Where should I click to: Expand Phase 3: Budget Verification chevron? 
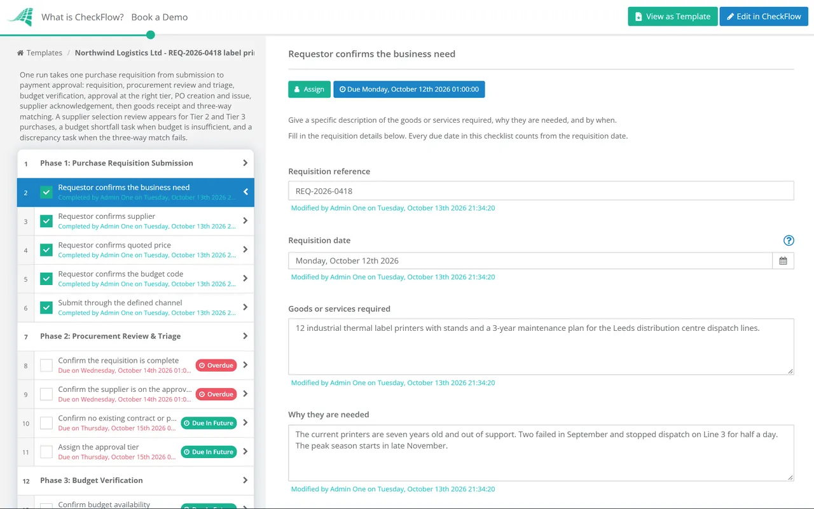point(245,480)
